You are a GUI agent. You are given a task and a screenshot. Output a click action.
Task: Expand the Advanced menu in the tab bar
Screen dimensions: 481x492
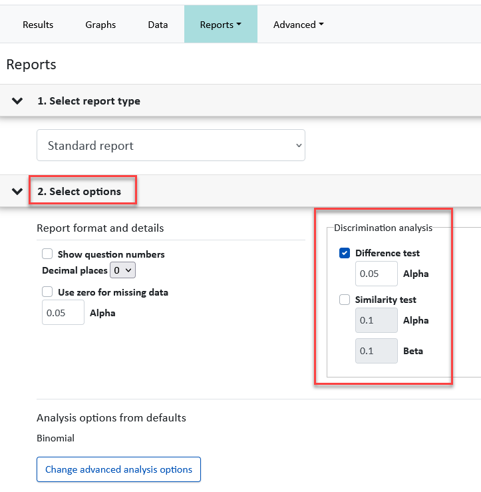299,25
